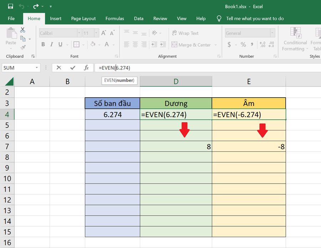Image resolution: width=321 pixels, height=248 pixels.
Task: Open the Data tab
Action: point(139,19)
